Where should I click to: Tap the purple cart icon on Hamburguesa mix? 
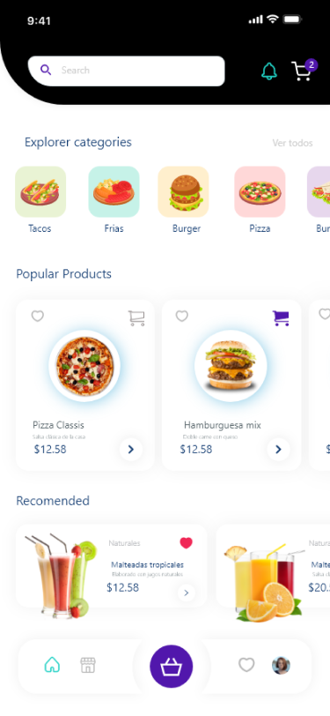[x=281, y=317]
